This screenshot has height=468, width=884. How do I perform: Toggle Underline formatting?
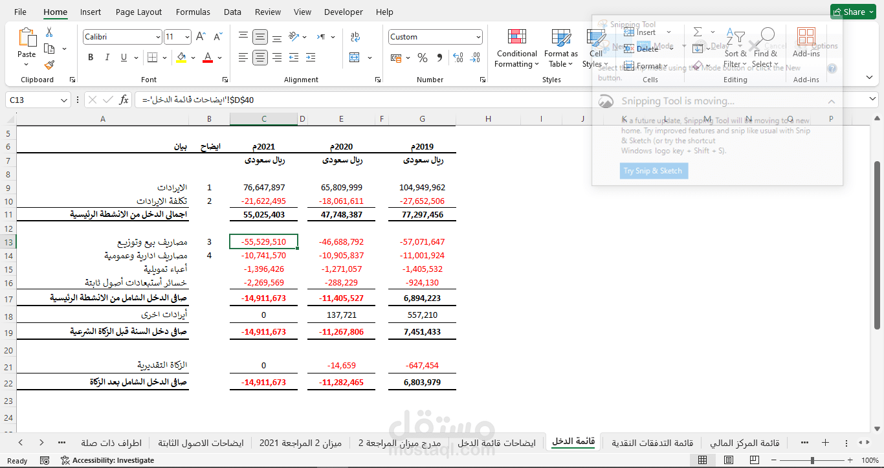pyautogui.click(x=124, y=58)
